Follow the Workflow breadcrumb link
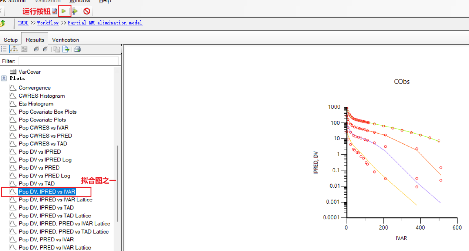 (x=48, y=23)
